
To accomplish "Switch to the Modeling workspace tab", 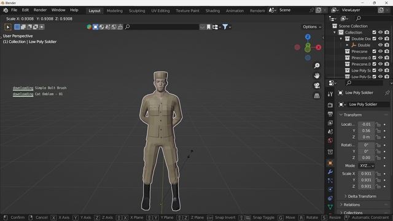I will point(115,11).
